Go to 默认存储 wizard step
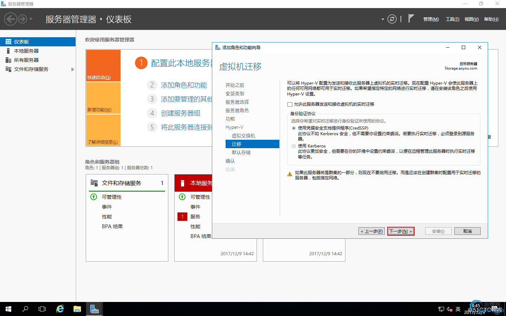This screenshot has height=316, width=506. coord(241,153)
